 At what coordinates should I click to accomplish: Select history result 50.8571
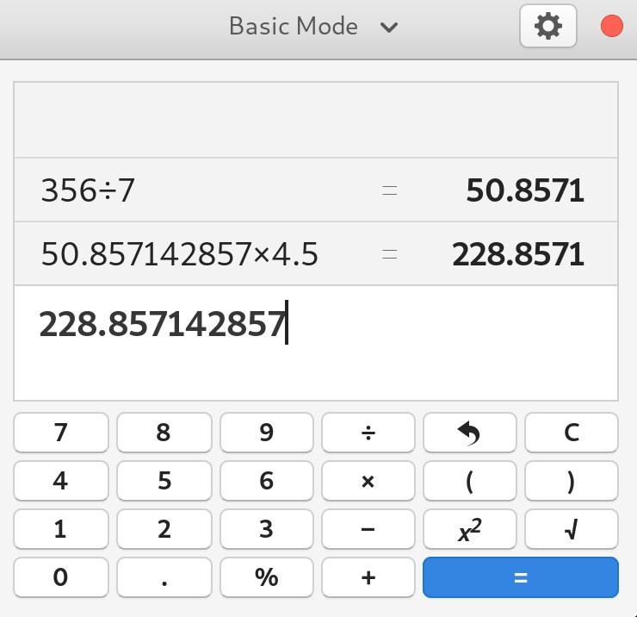(525, 190)
